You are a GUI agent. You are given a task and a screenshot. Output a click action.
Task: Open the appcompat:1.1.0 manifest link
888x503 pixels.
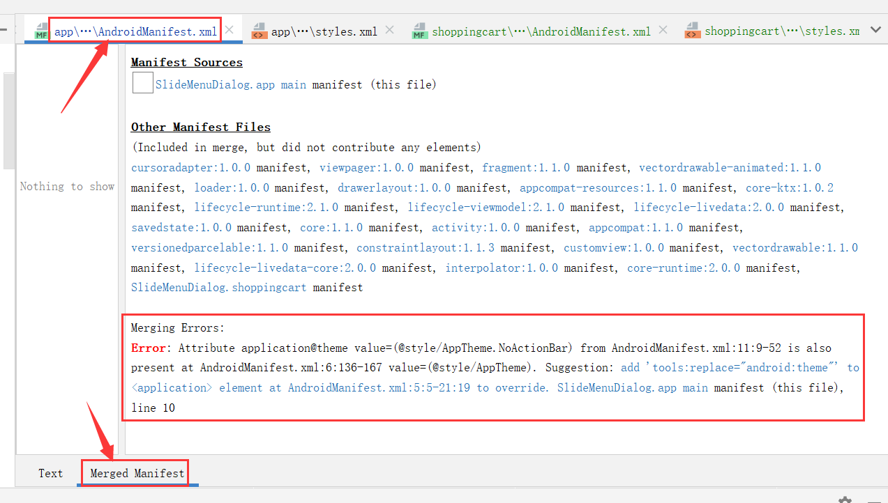click(x=635, y=227)
